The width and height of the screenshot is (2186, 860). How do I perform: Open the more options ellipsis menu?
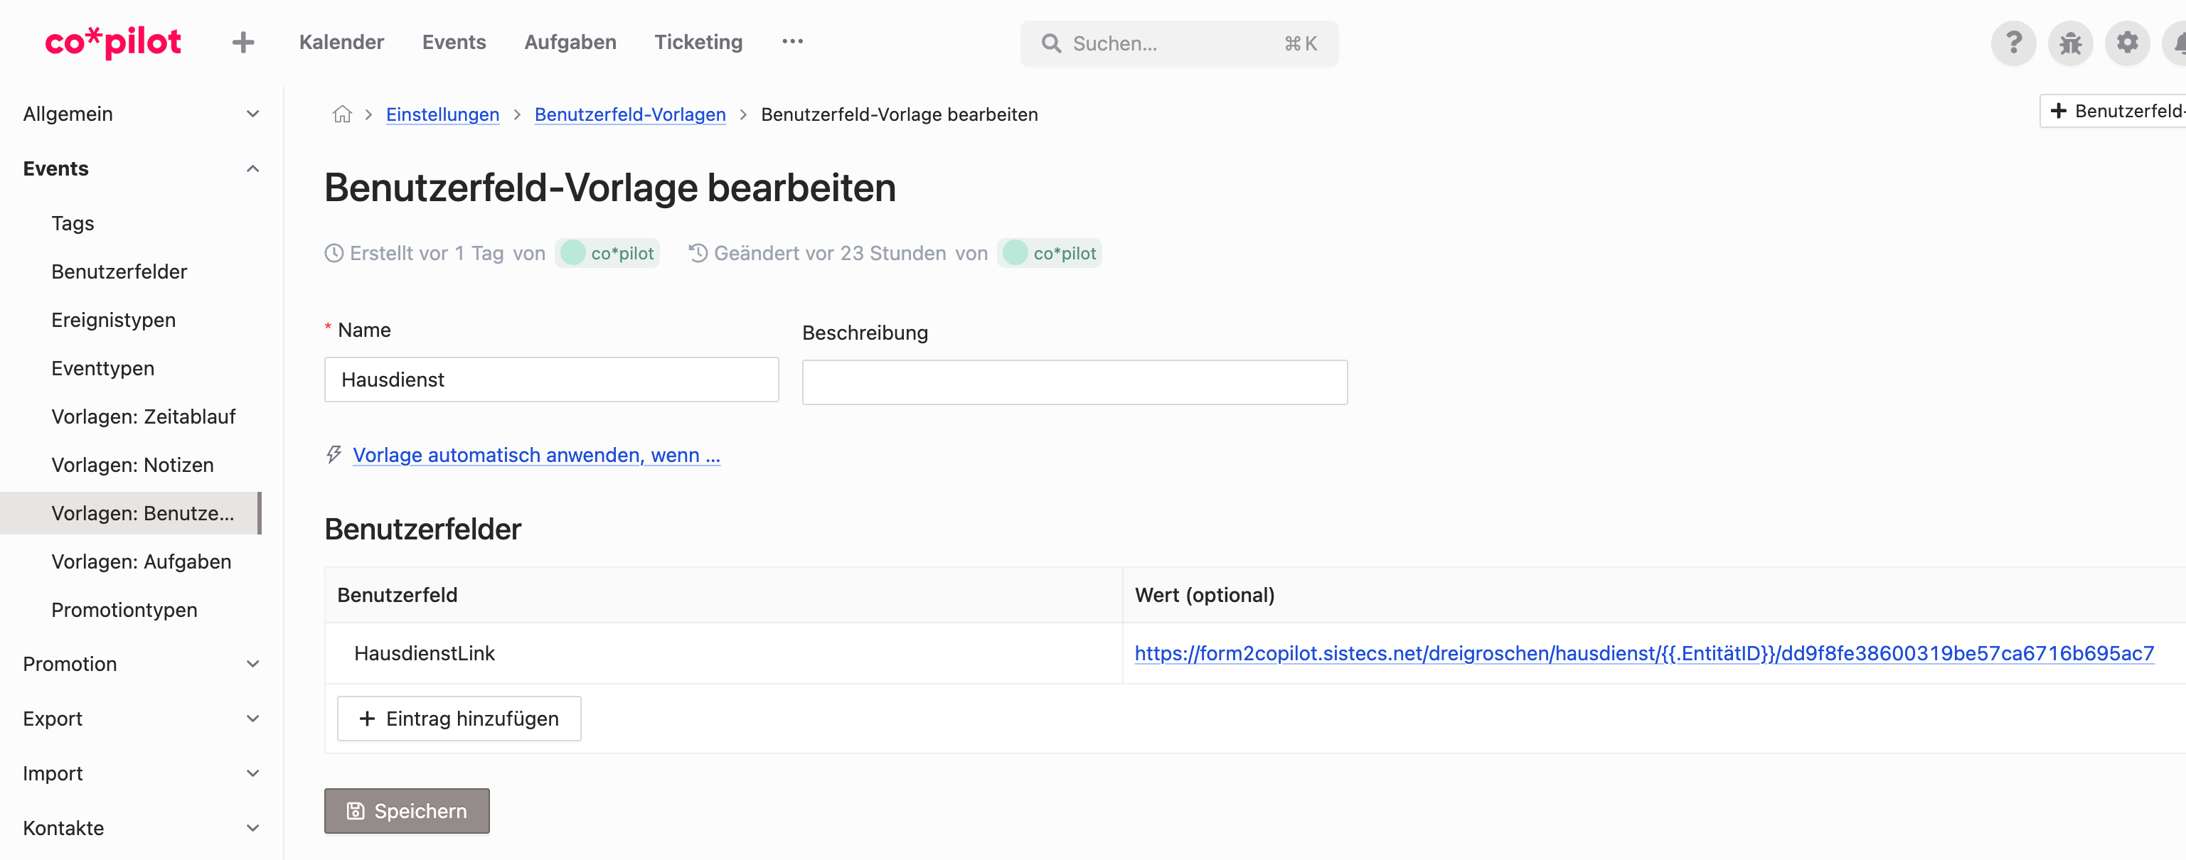pyautogui.click(x=791, y=41)
